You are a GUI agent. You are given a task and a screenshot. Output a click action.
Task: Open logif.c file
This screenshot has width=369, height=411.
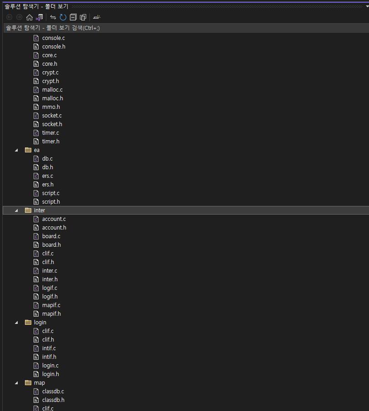49,288
